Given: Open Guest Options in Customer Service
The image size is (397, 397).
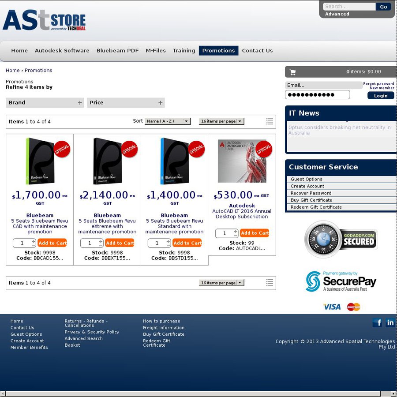Looking at the screenshot, I should 307,179.
